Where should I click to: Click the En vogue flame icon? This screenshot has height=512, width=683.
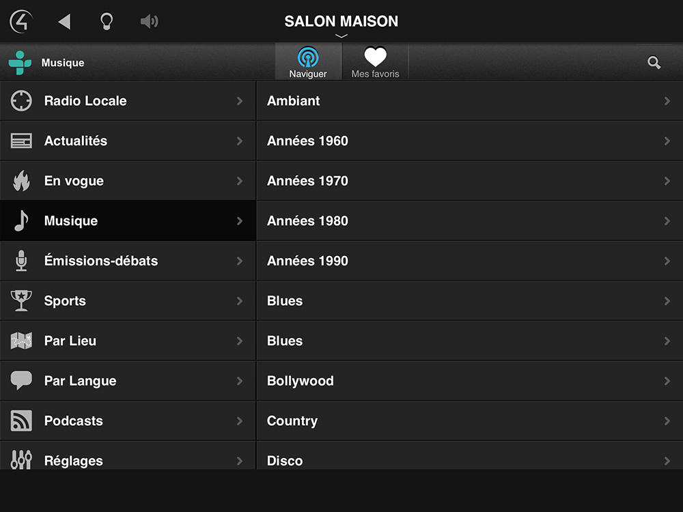tap(21, 181)
